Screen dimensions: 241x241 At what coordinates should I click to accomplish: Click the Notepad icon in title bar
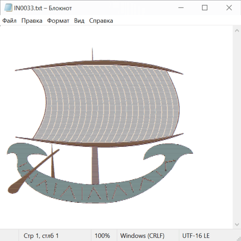click(x=8, y=8)
